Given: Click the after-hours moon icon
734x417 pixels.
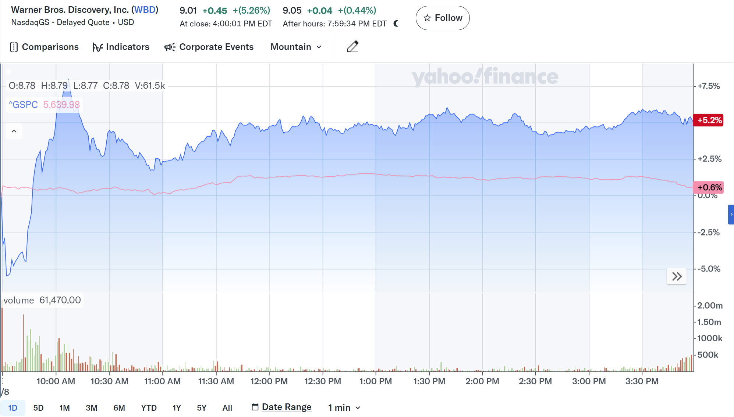Looking at the screenshot, I should coord(396,24).
